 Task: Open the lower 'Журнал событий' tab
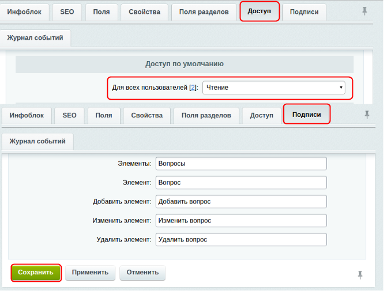pyautogui.click(x=37, y=141)
